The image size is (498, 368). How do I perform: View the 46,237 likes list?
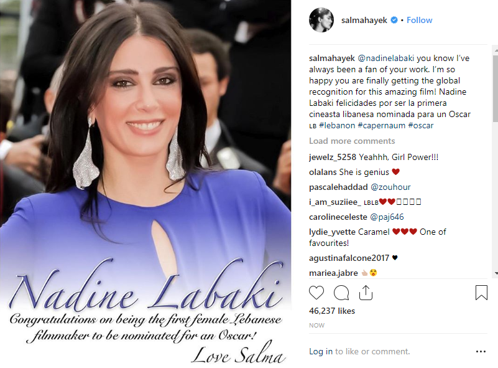332,311
